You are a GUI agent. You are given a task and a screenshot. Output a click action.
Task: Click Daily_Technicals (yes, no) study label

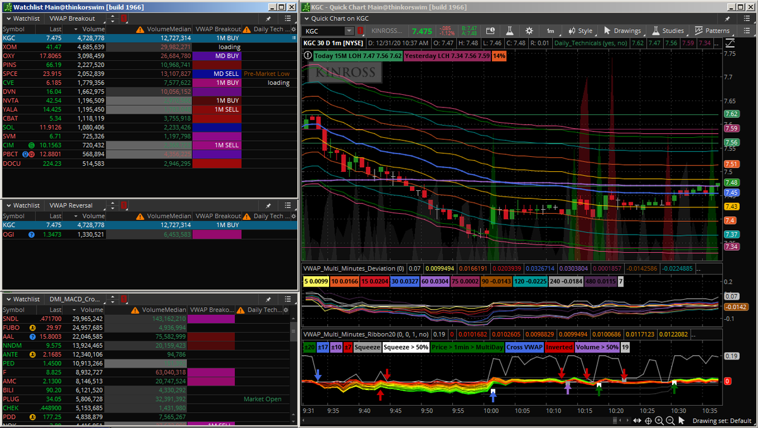(590, 43)
